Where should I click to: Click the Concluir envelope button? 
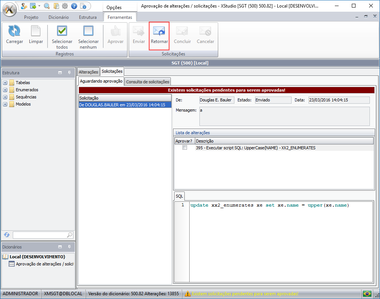[182, 35]
